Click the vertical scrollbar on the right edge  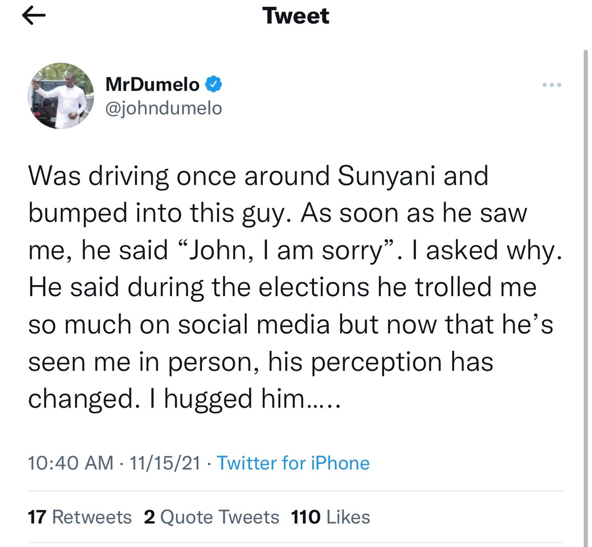(586, 296)
